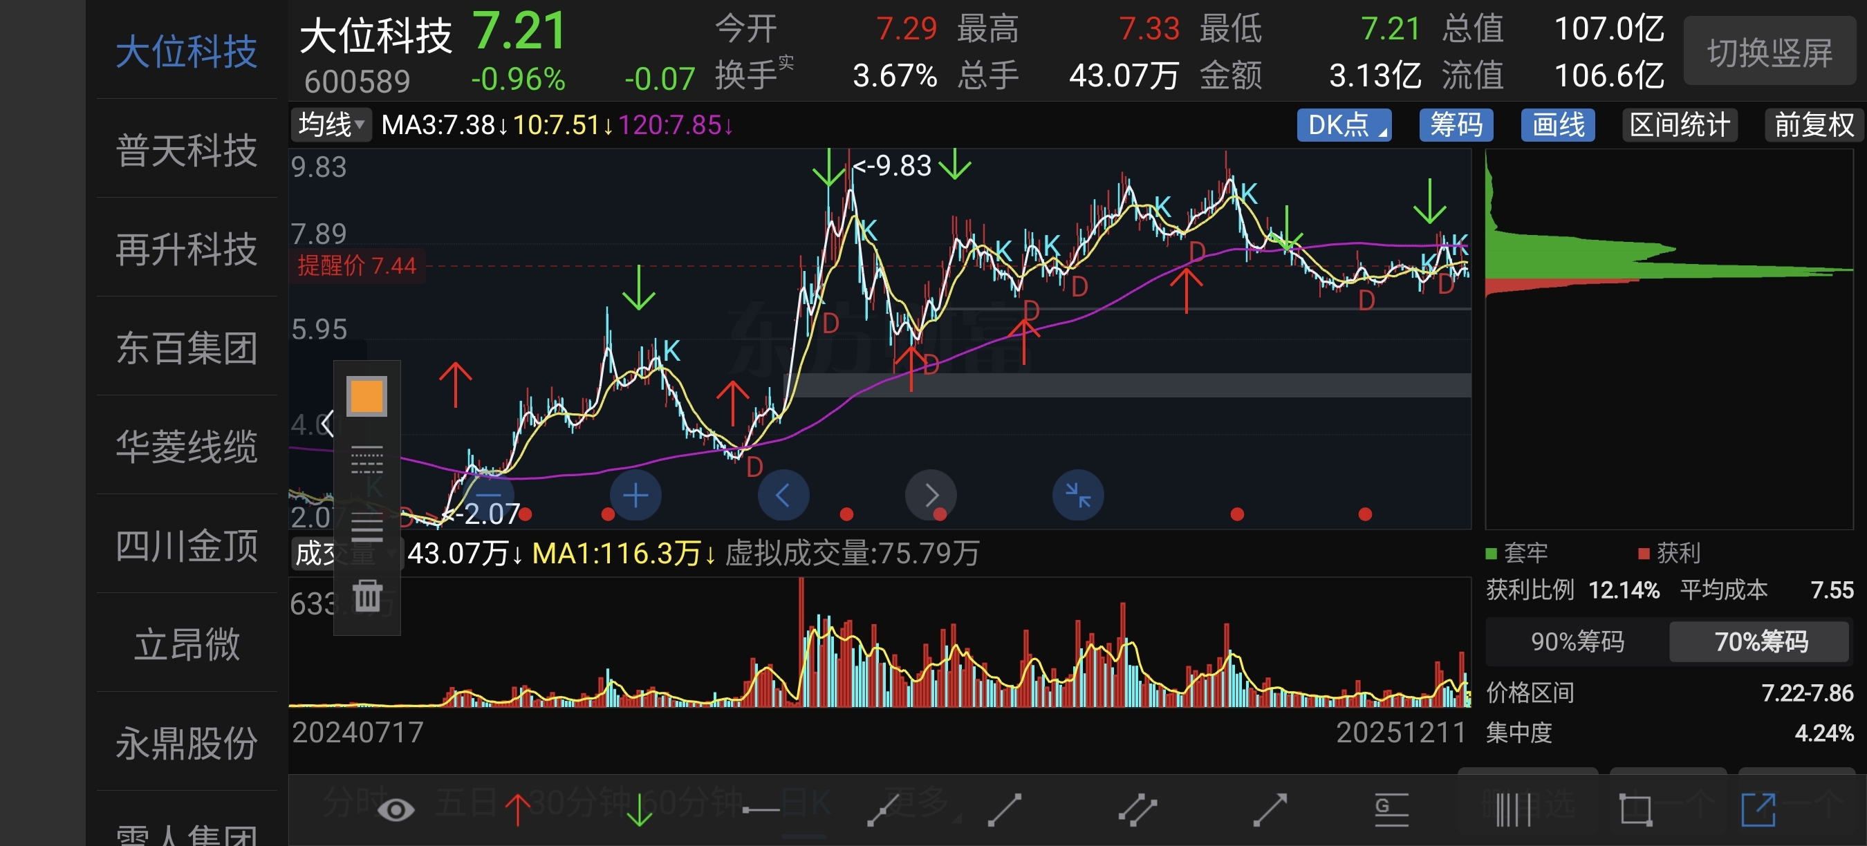Select the arrow line drawing tool

coord(1269,809)
